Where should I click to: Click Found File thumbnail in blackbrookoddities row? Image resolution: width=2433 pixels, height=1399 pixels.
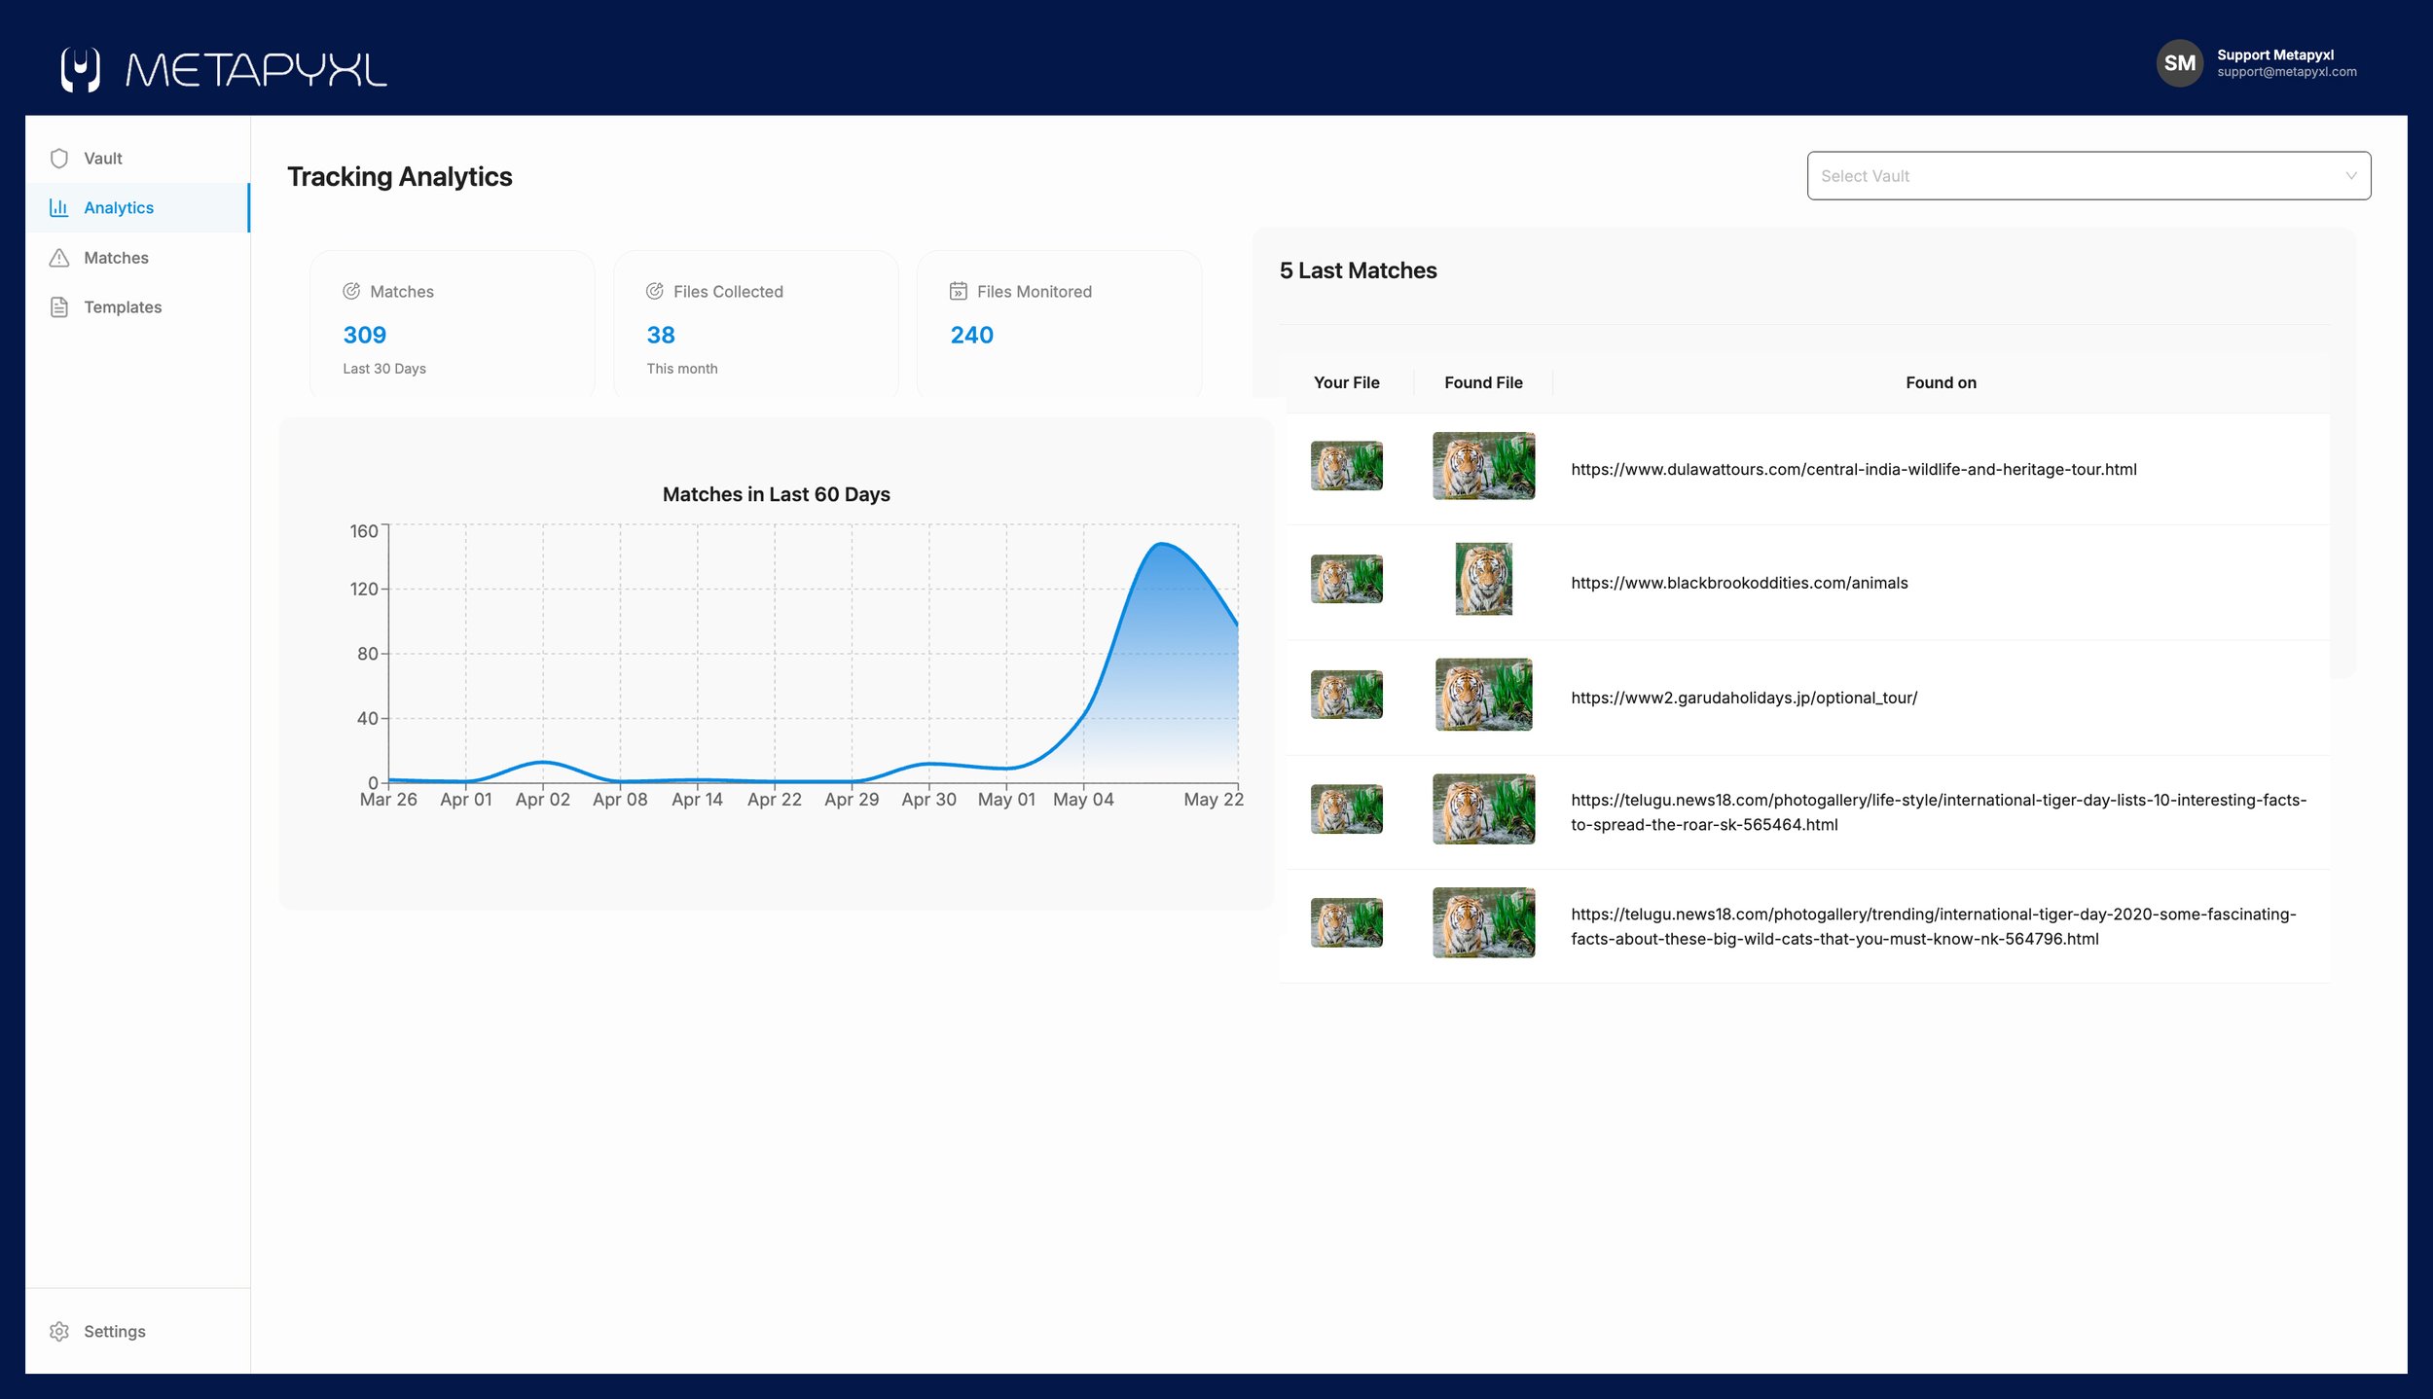coord(1483,579)
